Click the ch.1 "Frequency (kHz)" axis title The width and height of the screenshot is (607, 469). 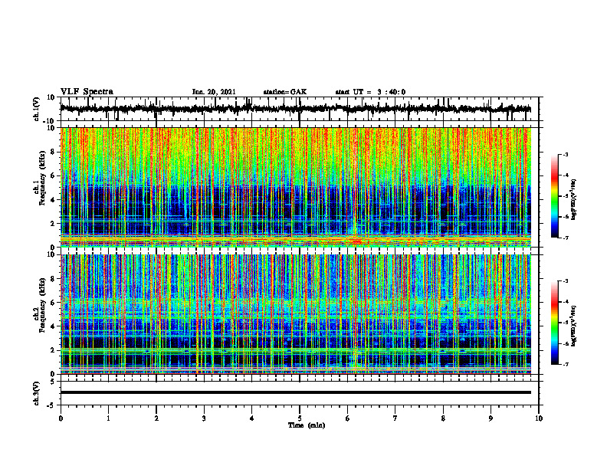coord(42,178)
